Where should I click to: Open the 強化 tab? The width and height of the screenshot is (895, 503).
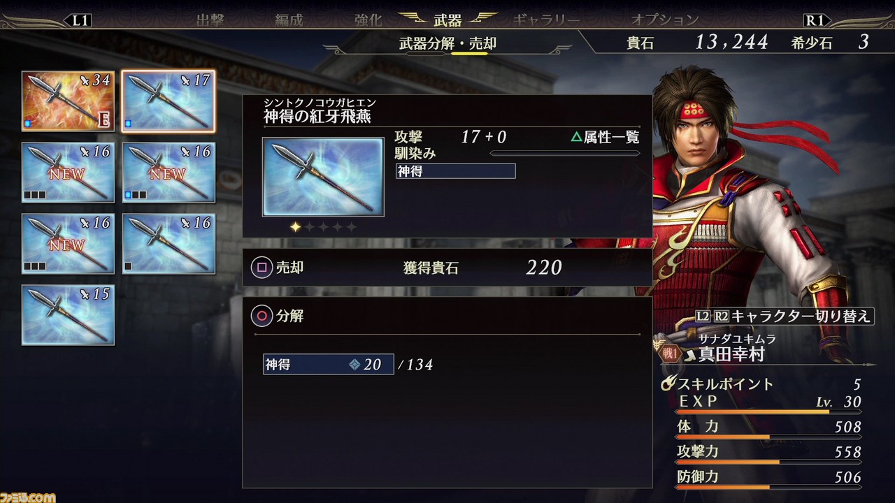[x=368, y=20]
